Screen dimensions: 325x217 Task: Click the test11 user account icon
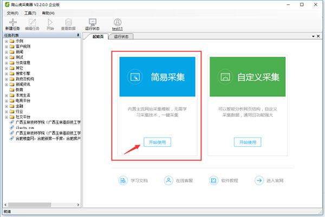(118, 22)
